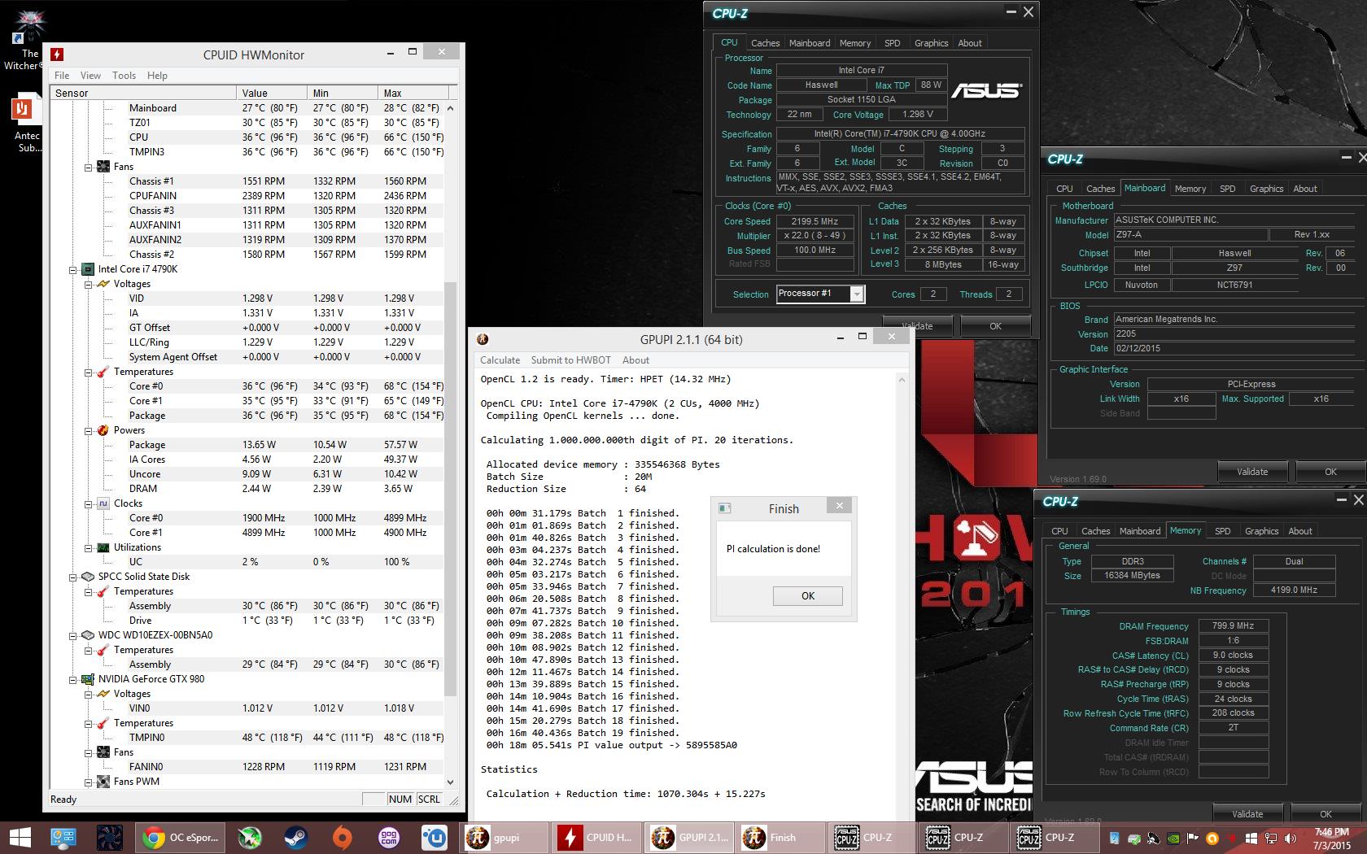Click the Fans PWM icon in the sensor tree

[x=103, y=782]
